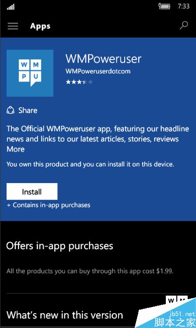Tap the WMPoweruser app title
Image resolution: width=196 pixels, height=328 pixels.
click(103, 59)
